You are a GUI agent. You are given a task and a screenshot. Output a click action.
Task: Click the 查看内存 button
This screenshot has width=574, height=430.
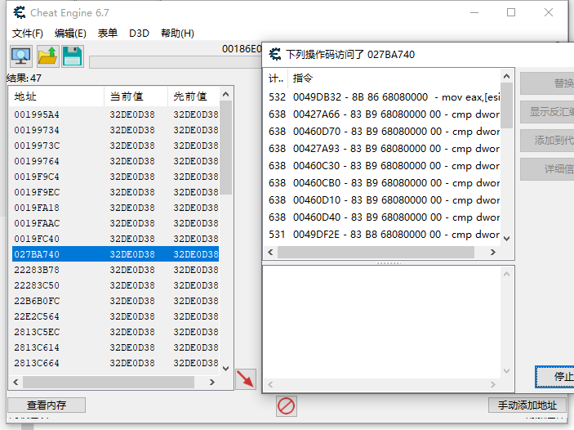pos(47,405)
